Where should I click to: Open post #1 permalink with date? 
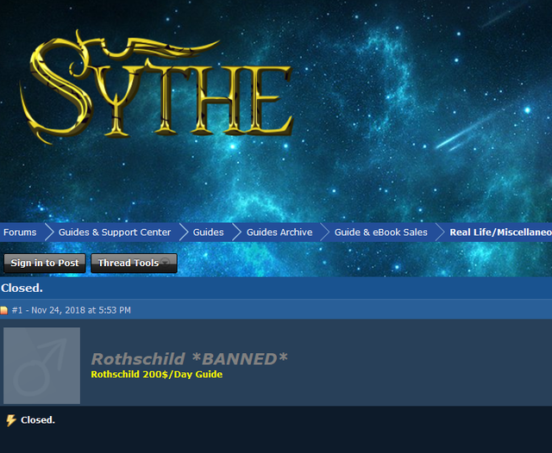tap(71, 310)
